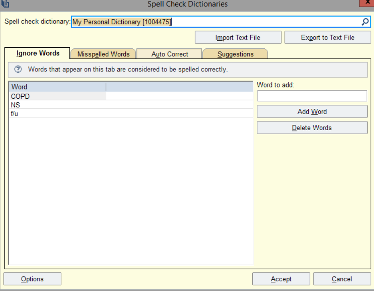Sort by the Word column header

tap(57, 87)
